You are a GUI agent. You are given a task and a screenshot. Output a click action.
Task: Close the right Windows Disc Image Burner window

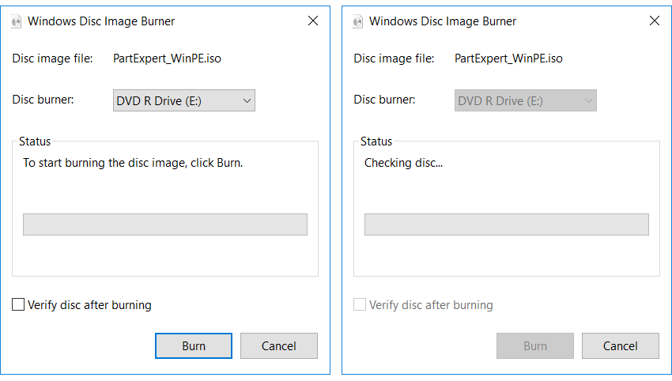pos(655,21)
